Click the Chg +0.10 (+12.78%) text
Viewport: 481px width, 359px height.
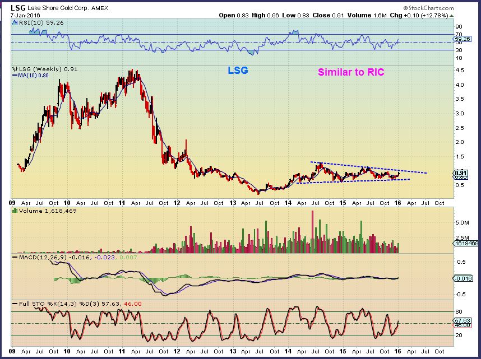pos(419,15)
